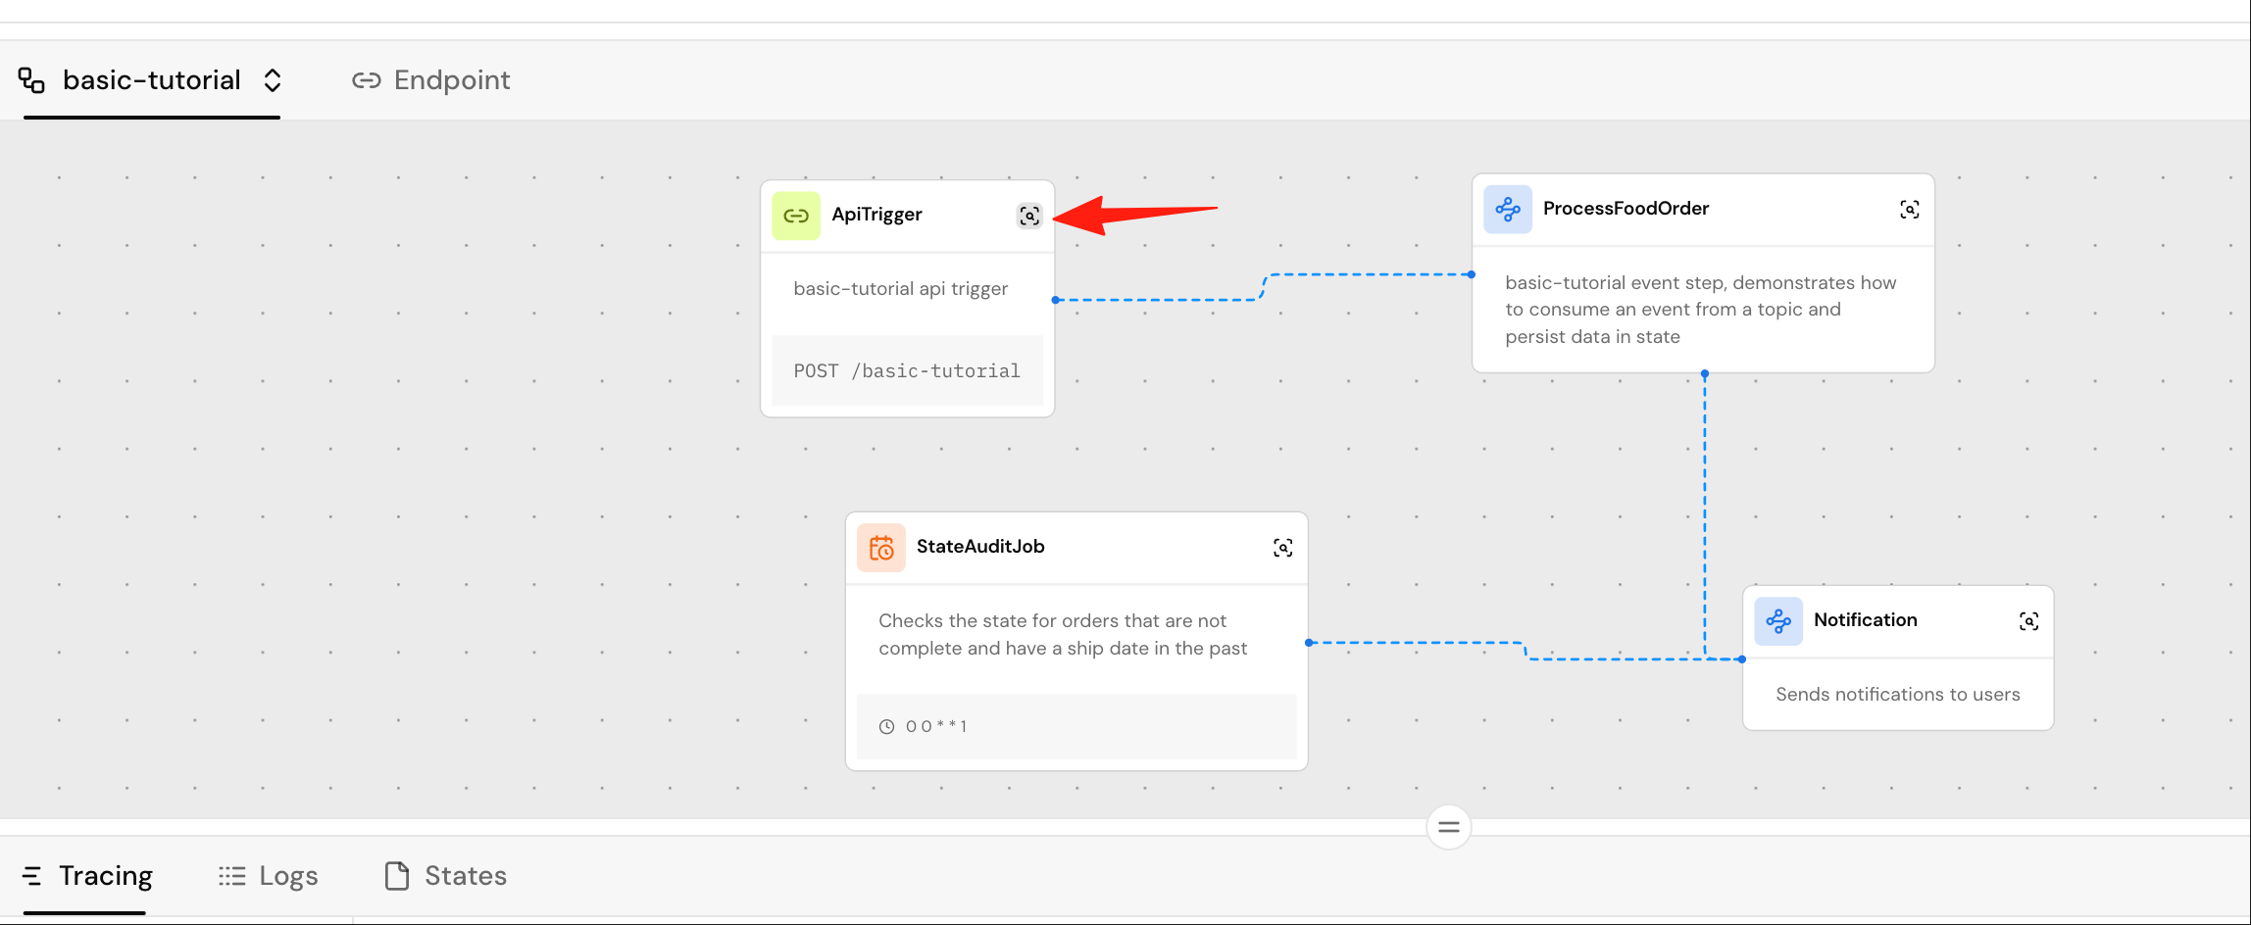
Task: Click the ApiTrigger output connector dot
Action: pos(1055,300)
